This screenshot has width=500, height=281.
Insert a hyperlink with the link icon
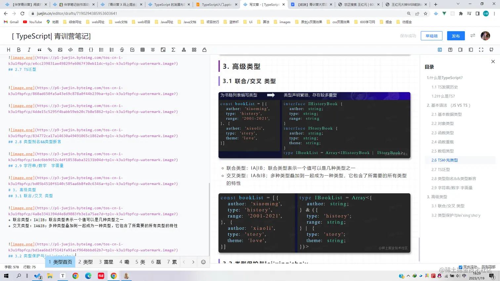(x=50, y=50)
